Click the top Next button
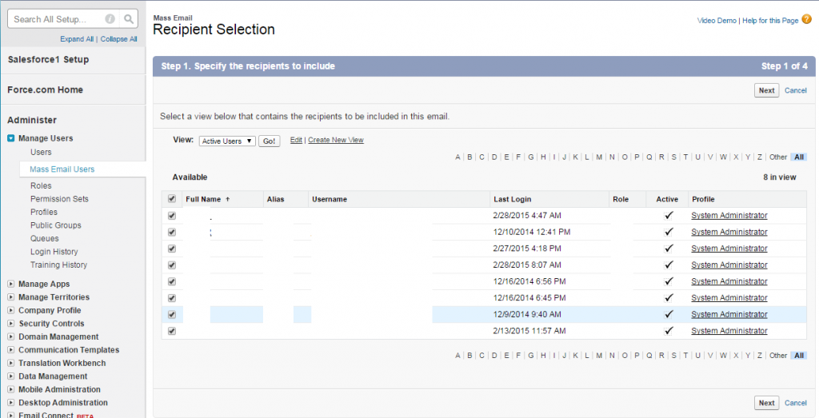The width and height of the screenshot is (819, 418). (766, 90)
